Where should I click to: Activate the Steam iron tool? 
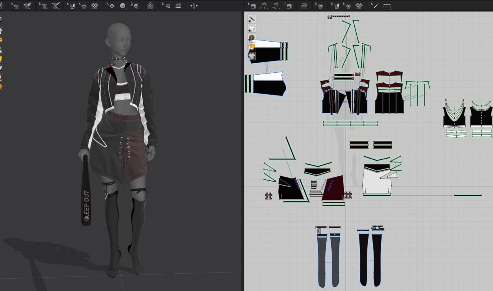tap(304, 6)
